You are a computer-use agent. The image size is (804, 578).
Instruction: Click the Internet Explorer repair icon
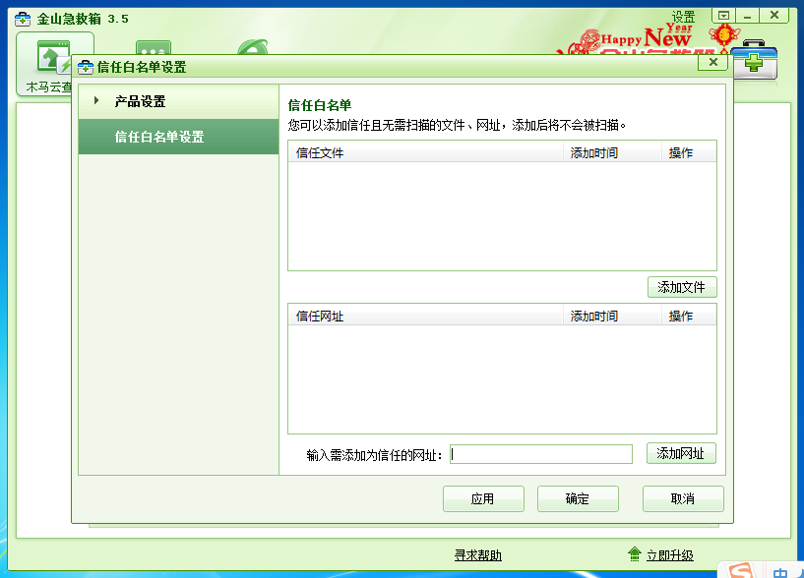point(253,48)
